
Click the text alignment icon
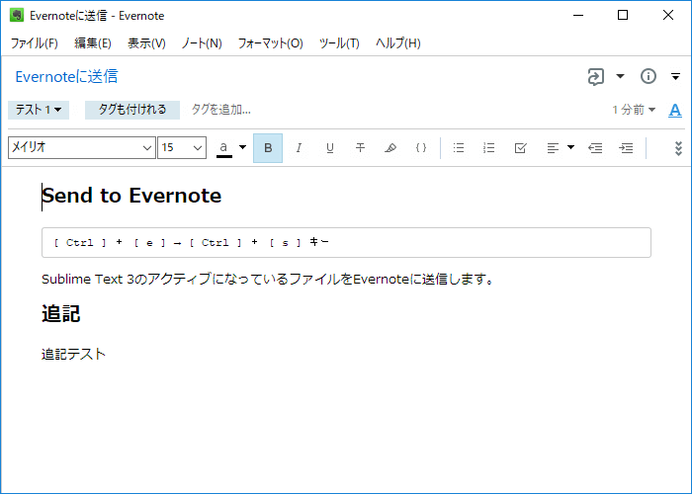553,148
